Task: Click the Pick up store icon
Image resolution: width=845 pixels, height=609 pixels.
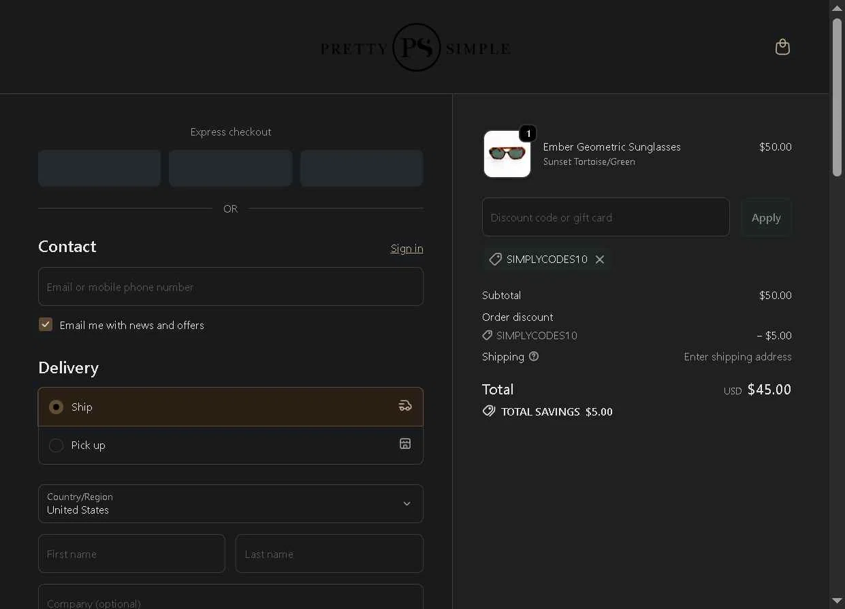Action: click(x=405, y=444)
